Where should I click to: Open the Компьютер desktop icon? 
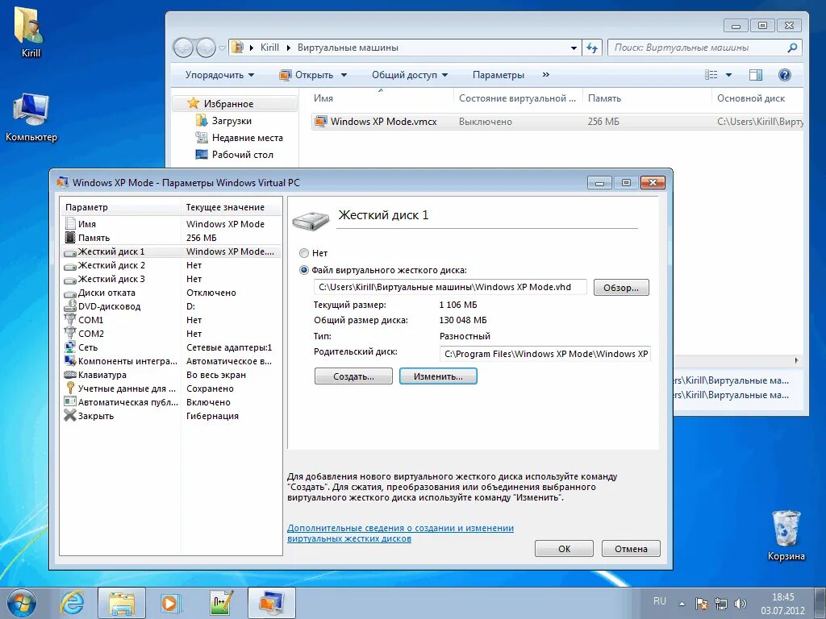[31, 117]
